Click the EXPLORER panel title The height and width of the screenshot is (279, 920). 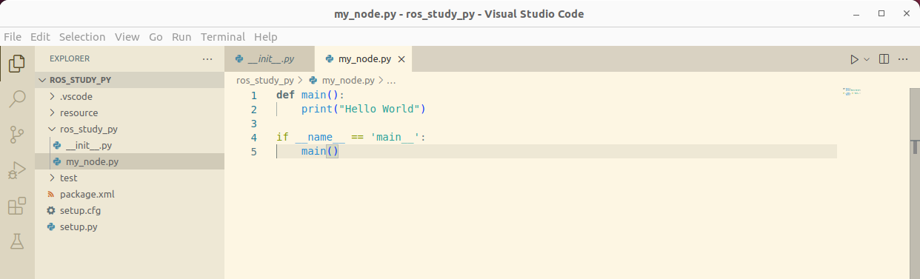pyautogui.click(x=70, y=58)
